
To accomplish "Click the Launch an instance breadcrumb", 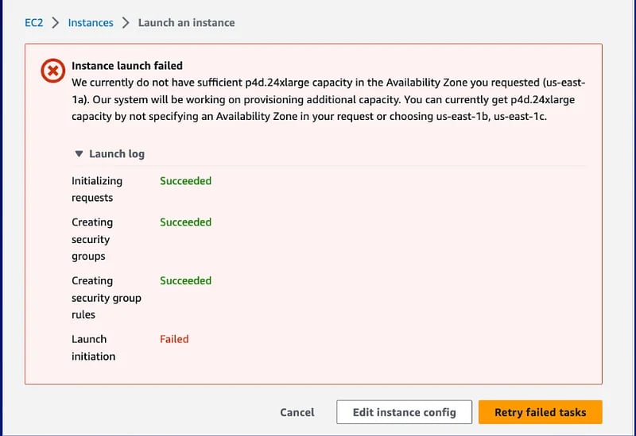I will click(x=186, y=23).
